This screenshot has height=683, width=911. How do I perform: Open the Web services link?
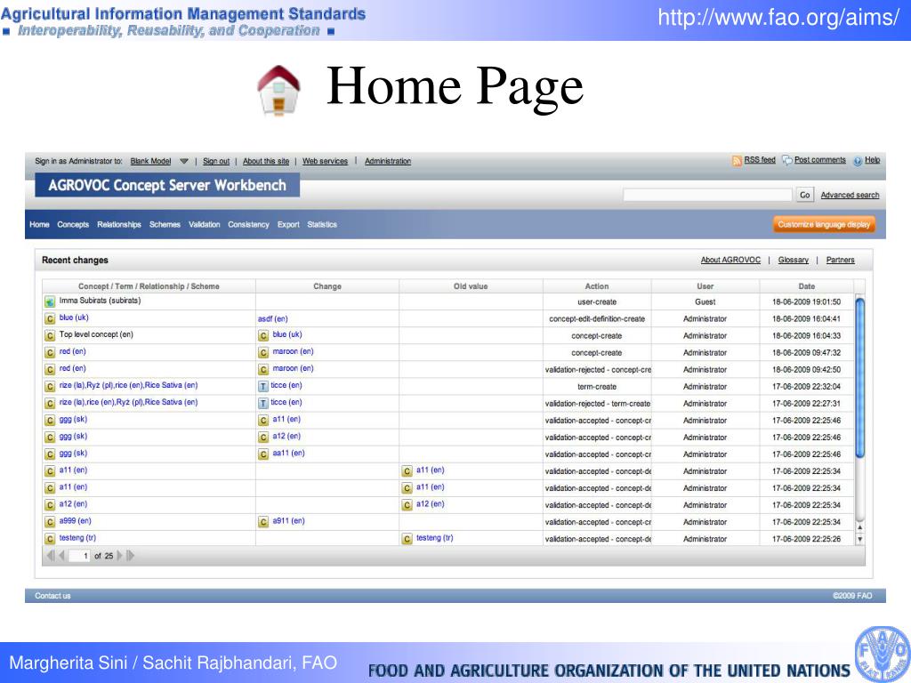(325, 162)
